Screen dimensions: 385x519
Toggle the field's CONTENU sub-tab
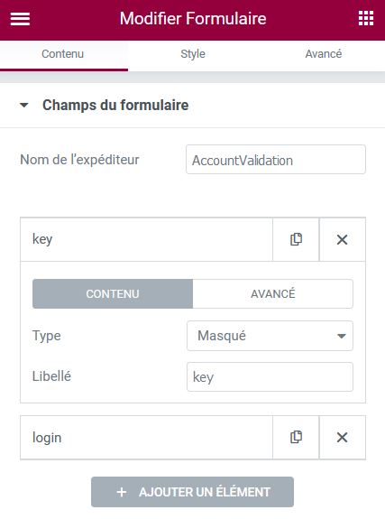(113, 293)
